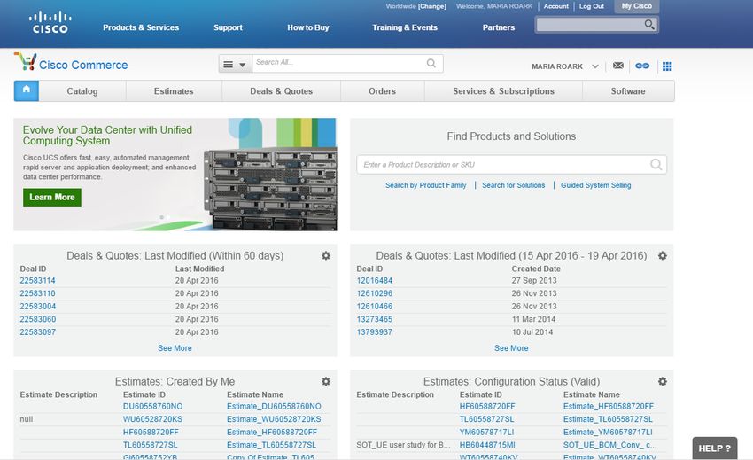Click the chain link icon
The width and height of the screenshot is (753, 460).
coord(642,66)
